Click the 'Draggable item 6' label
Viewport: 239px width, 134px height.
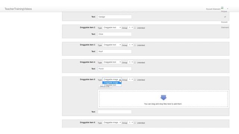coord(87,122)
